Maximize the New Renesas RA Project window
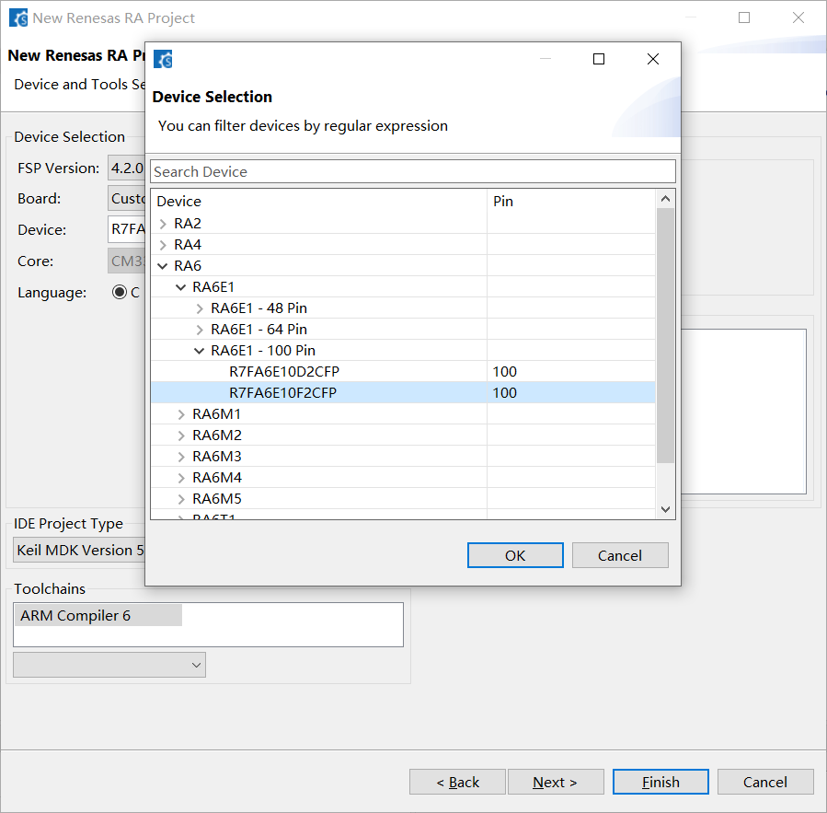Image resolution: width=827 pixels, height=813 pixels. (x=744, y=17)
